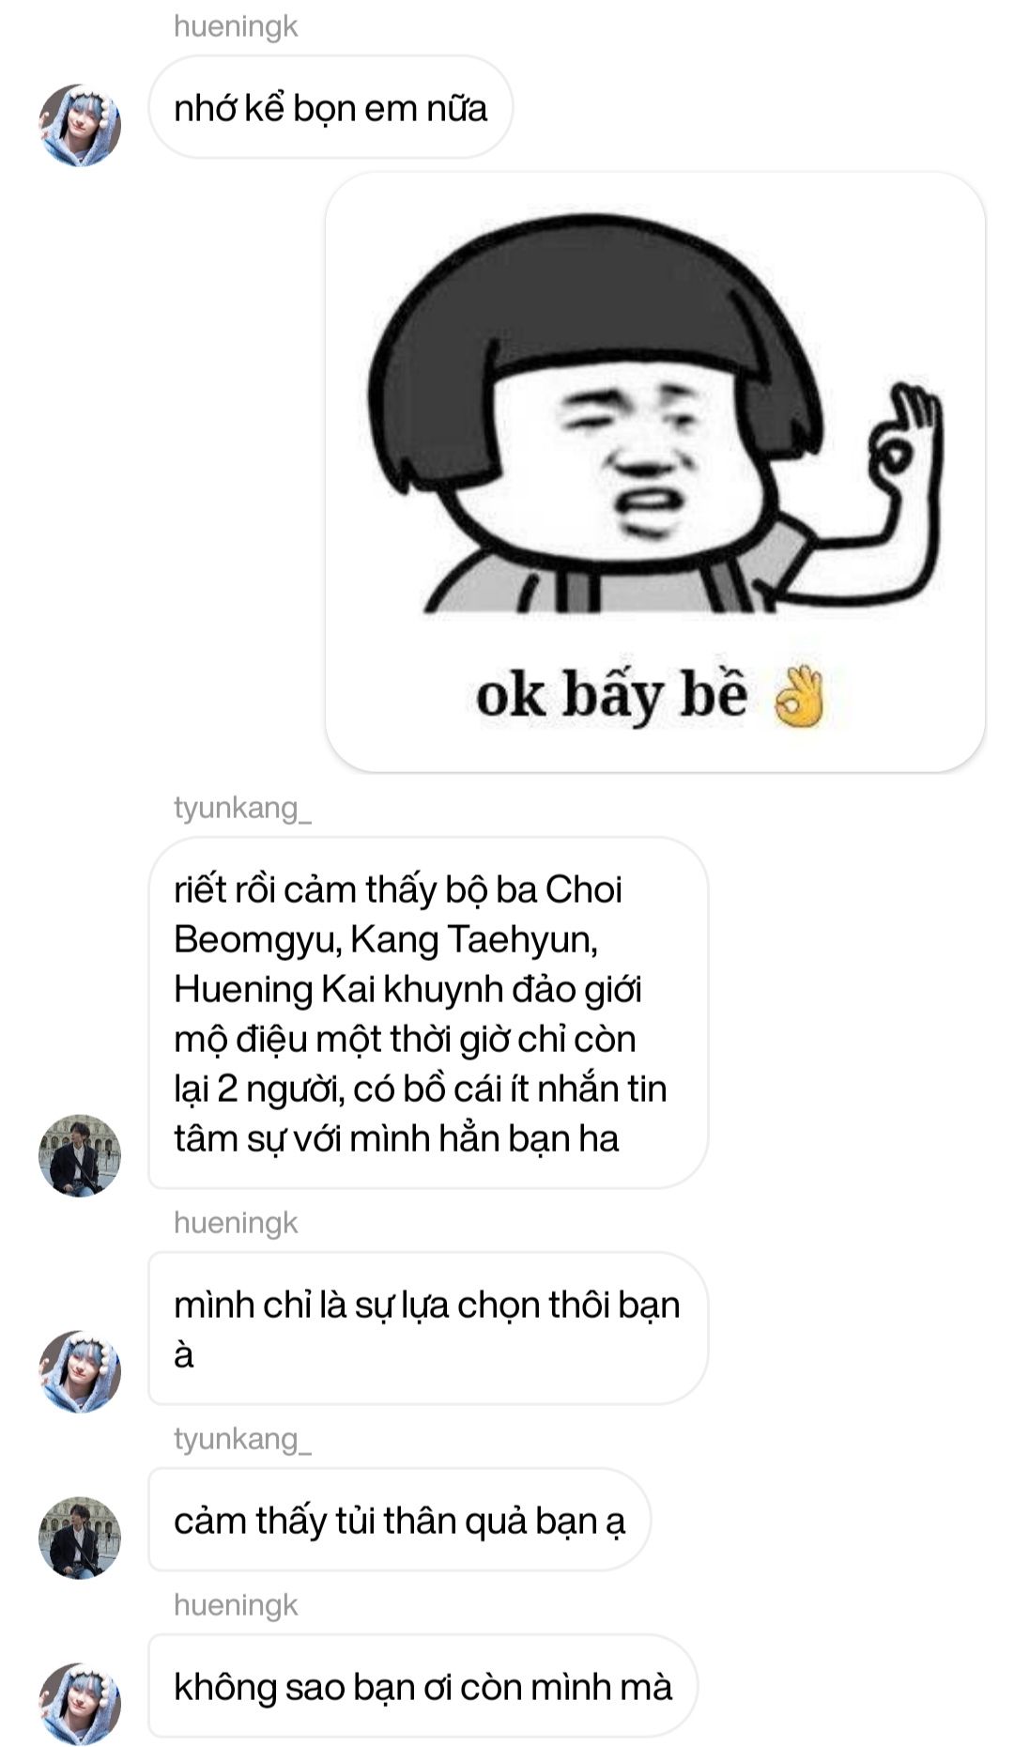Select the message 'cảm thấy tủi thân quả bạn ạ'
Screen dimensions: 1014x1747
(399, 1520)
